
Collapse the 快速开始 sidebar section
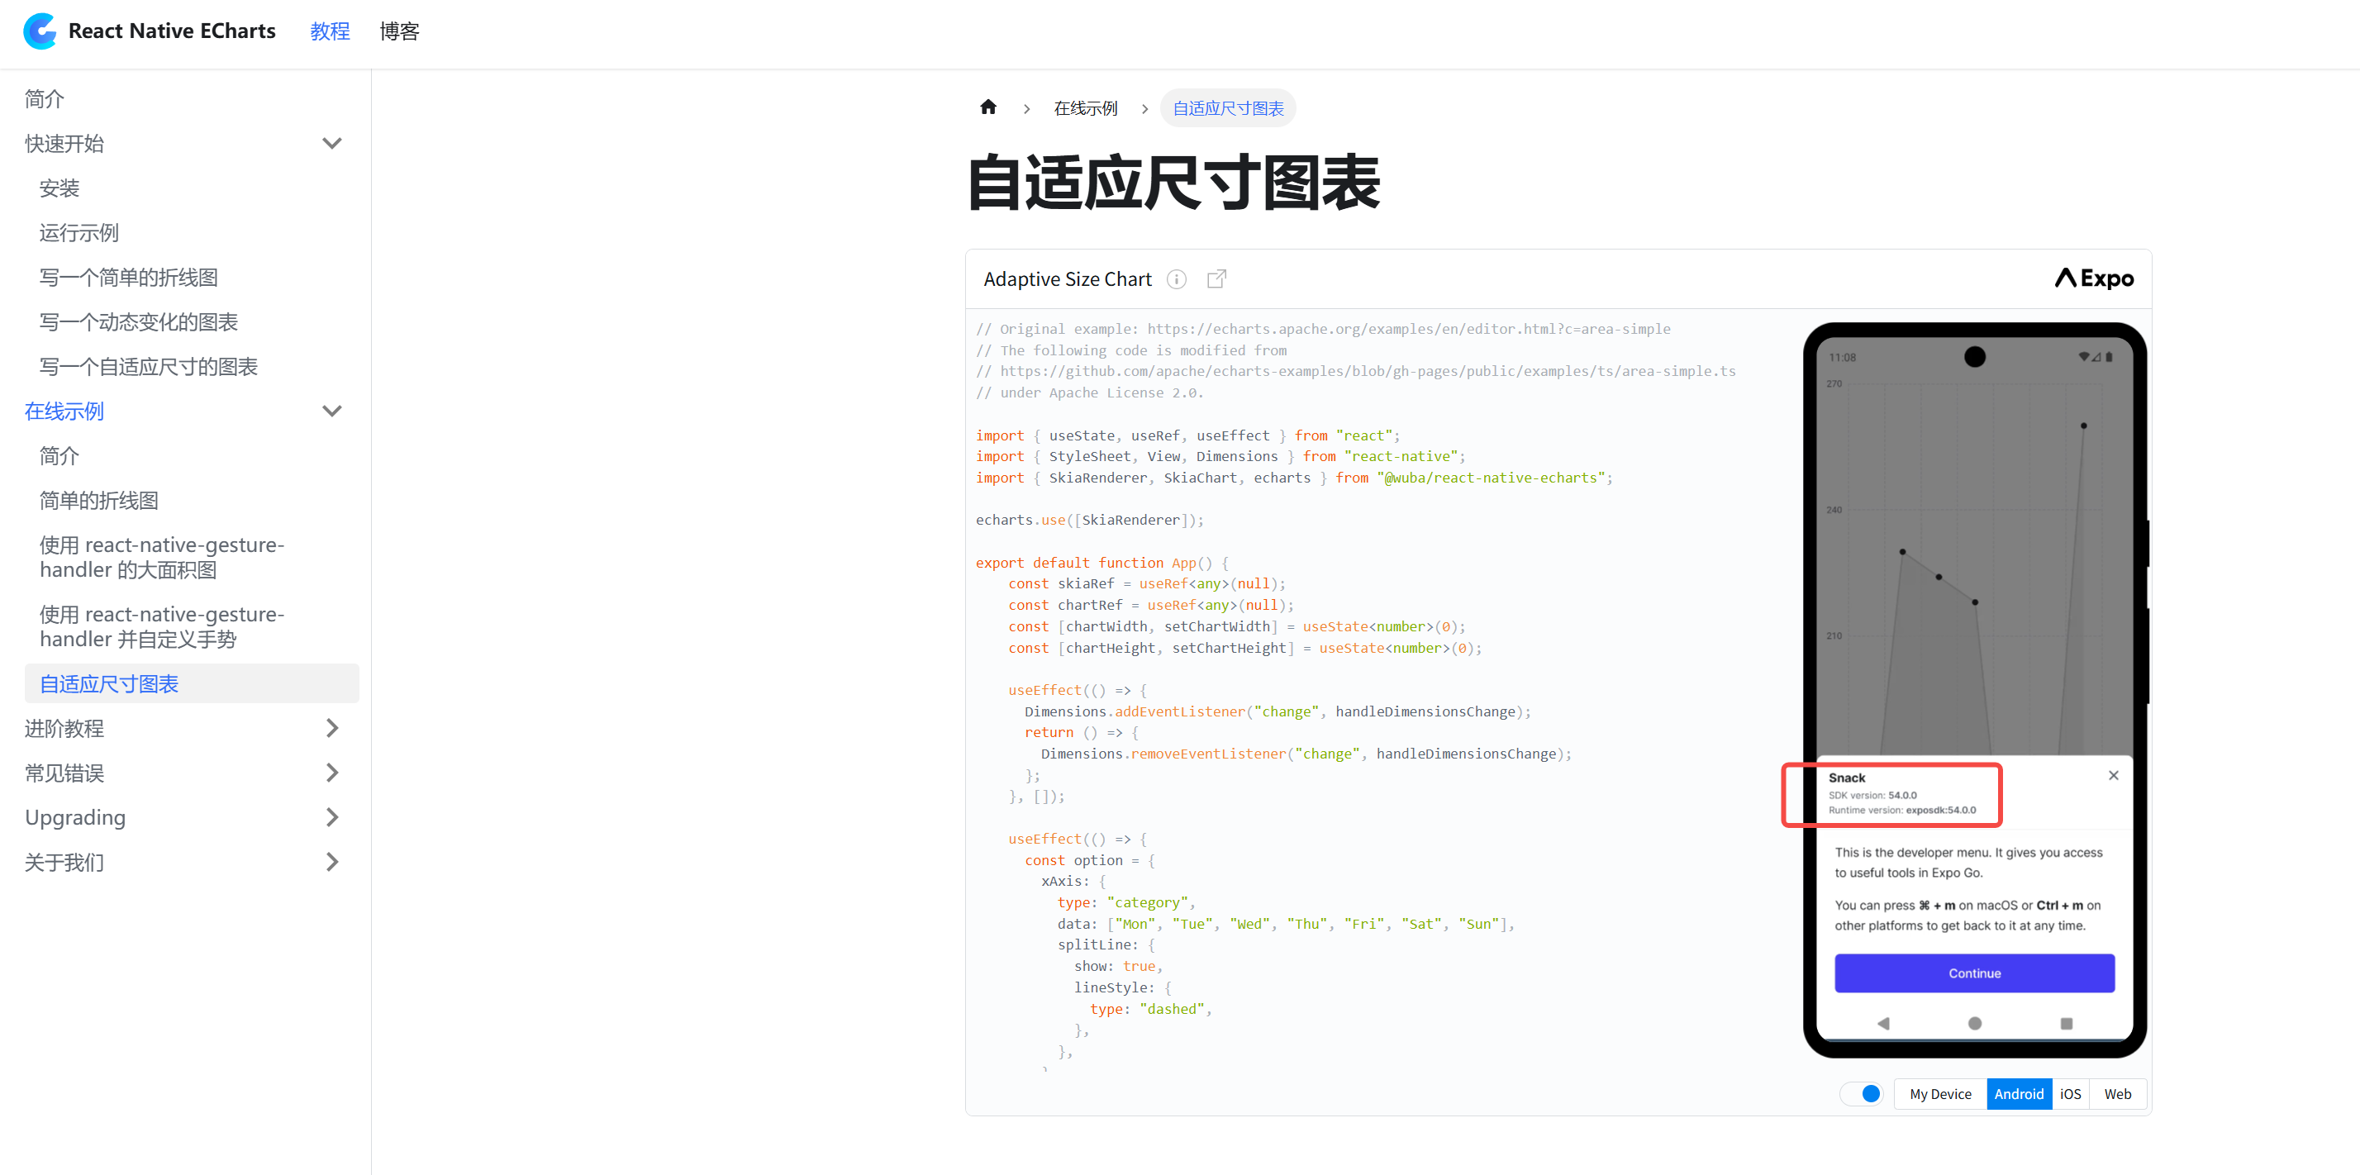[x=331, y=144]
